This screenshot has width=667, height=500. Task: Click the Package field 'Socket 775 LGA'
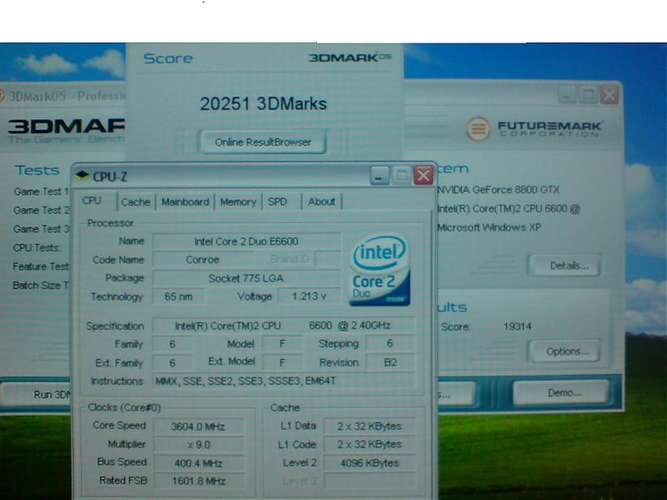tap(247, 278)
